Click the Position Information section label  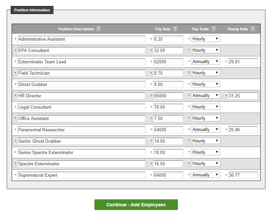(32, 10)
